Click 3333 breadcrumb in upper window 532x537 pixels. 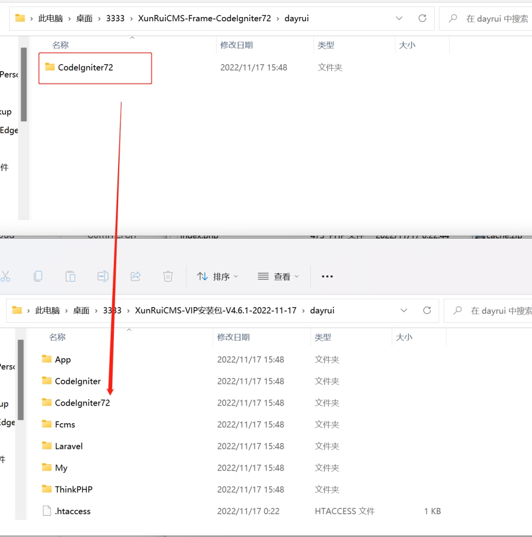(115, 19)
